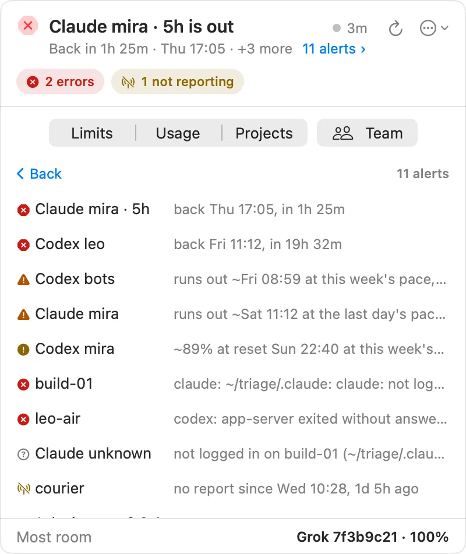The width and height of the screenshot is (466, 554).
Task: Click 'back Thu 17:05, in 1h 25m' detail
Action: click(x=259, y=209)
